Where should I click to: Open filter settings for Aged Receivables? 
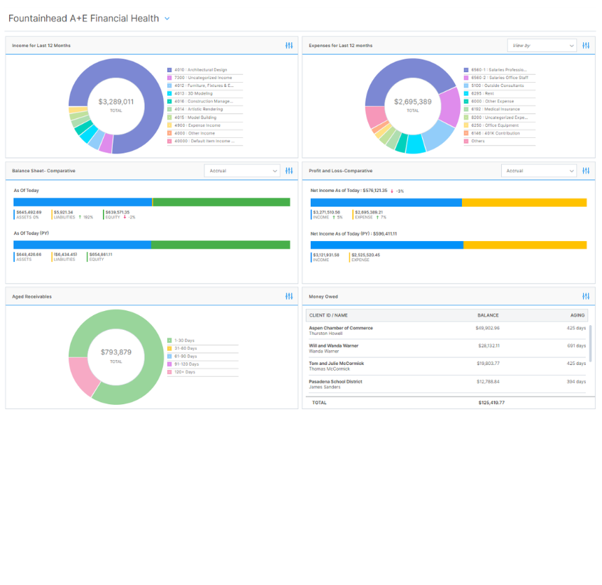click(x=288, y=296)
